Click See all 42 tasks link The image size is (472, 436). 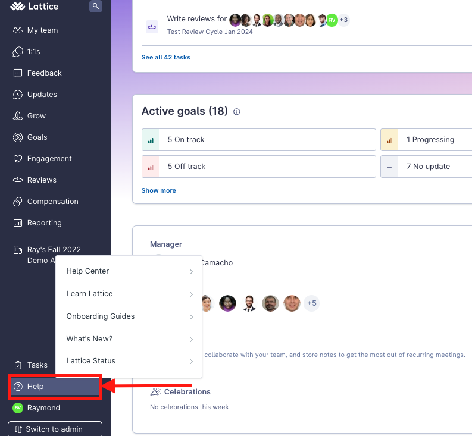pyautogui.click(x=166, y=57)
